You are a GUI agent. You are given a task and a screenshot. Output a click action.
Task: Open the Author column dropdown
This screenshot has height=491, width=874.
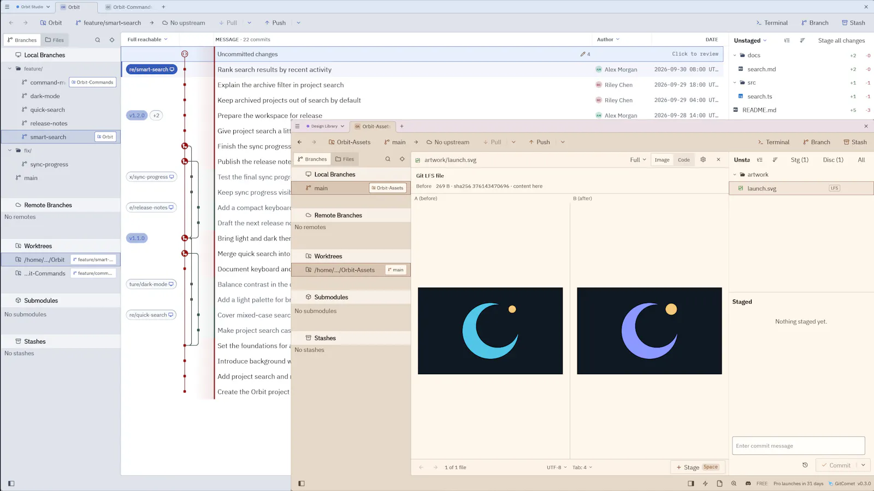(x=608, y=39)
